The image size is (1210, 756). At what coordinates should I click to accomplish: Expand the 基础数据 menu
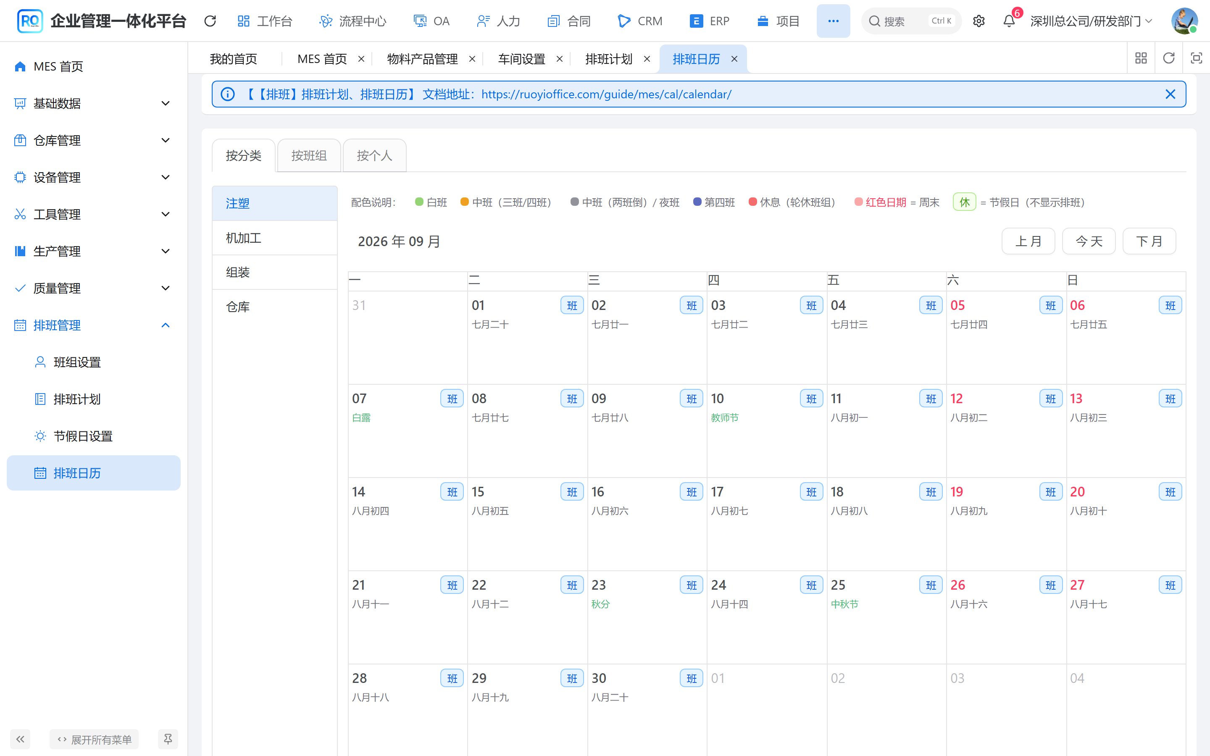(x=94, y=103)
